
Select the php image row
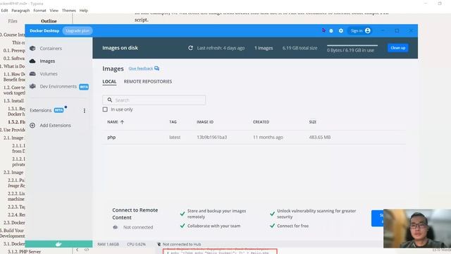(254, 138)
